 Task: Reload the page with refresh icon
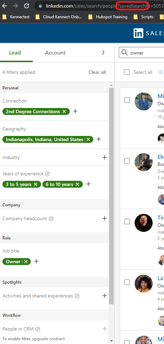click(27, 6)
